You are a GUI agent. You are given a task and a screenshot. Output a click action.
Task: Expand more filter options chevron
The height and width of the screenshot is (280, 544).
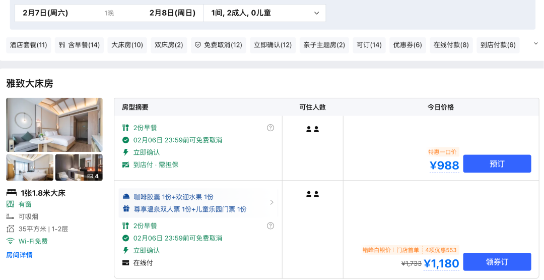coord(535,43)
